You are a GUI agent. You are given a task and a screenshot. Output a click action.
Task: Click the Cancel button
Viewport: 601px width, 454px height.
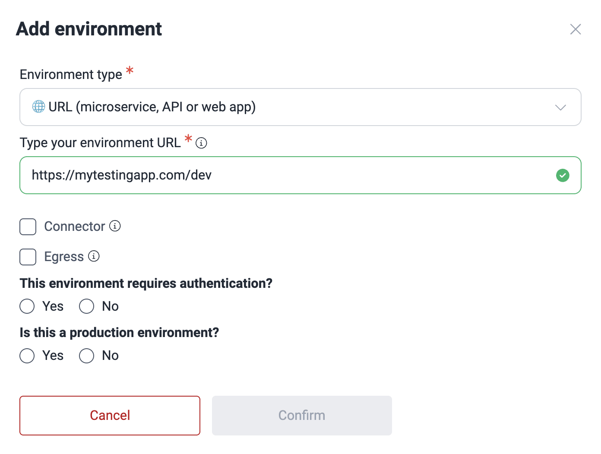click(110, 415)
